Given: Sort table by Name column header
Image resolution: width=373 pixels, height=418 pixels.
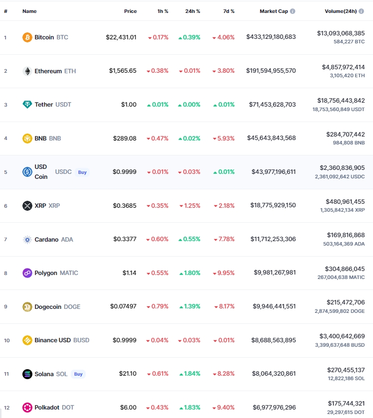Looking at the screenshot, I should (x=29, y=11).
